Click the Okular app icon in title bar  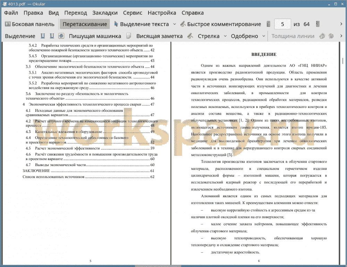click(5, 4)
